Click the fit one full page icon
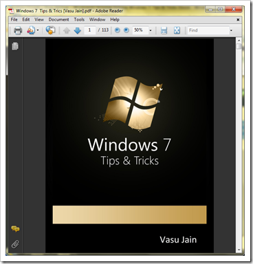 click(x=177, y=30)
